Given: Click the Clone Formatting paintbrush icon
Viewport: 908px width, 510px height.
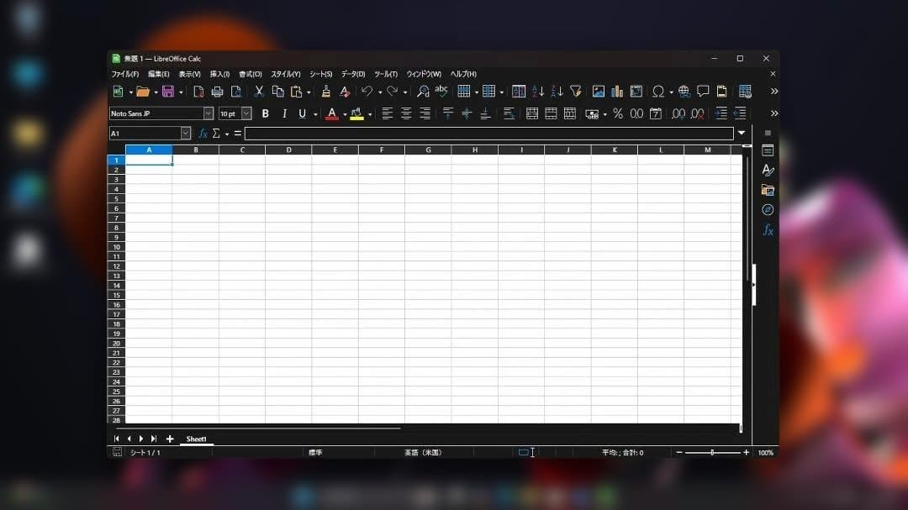Looking at the screenshot, I should (326, 92).
